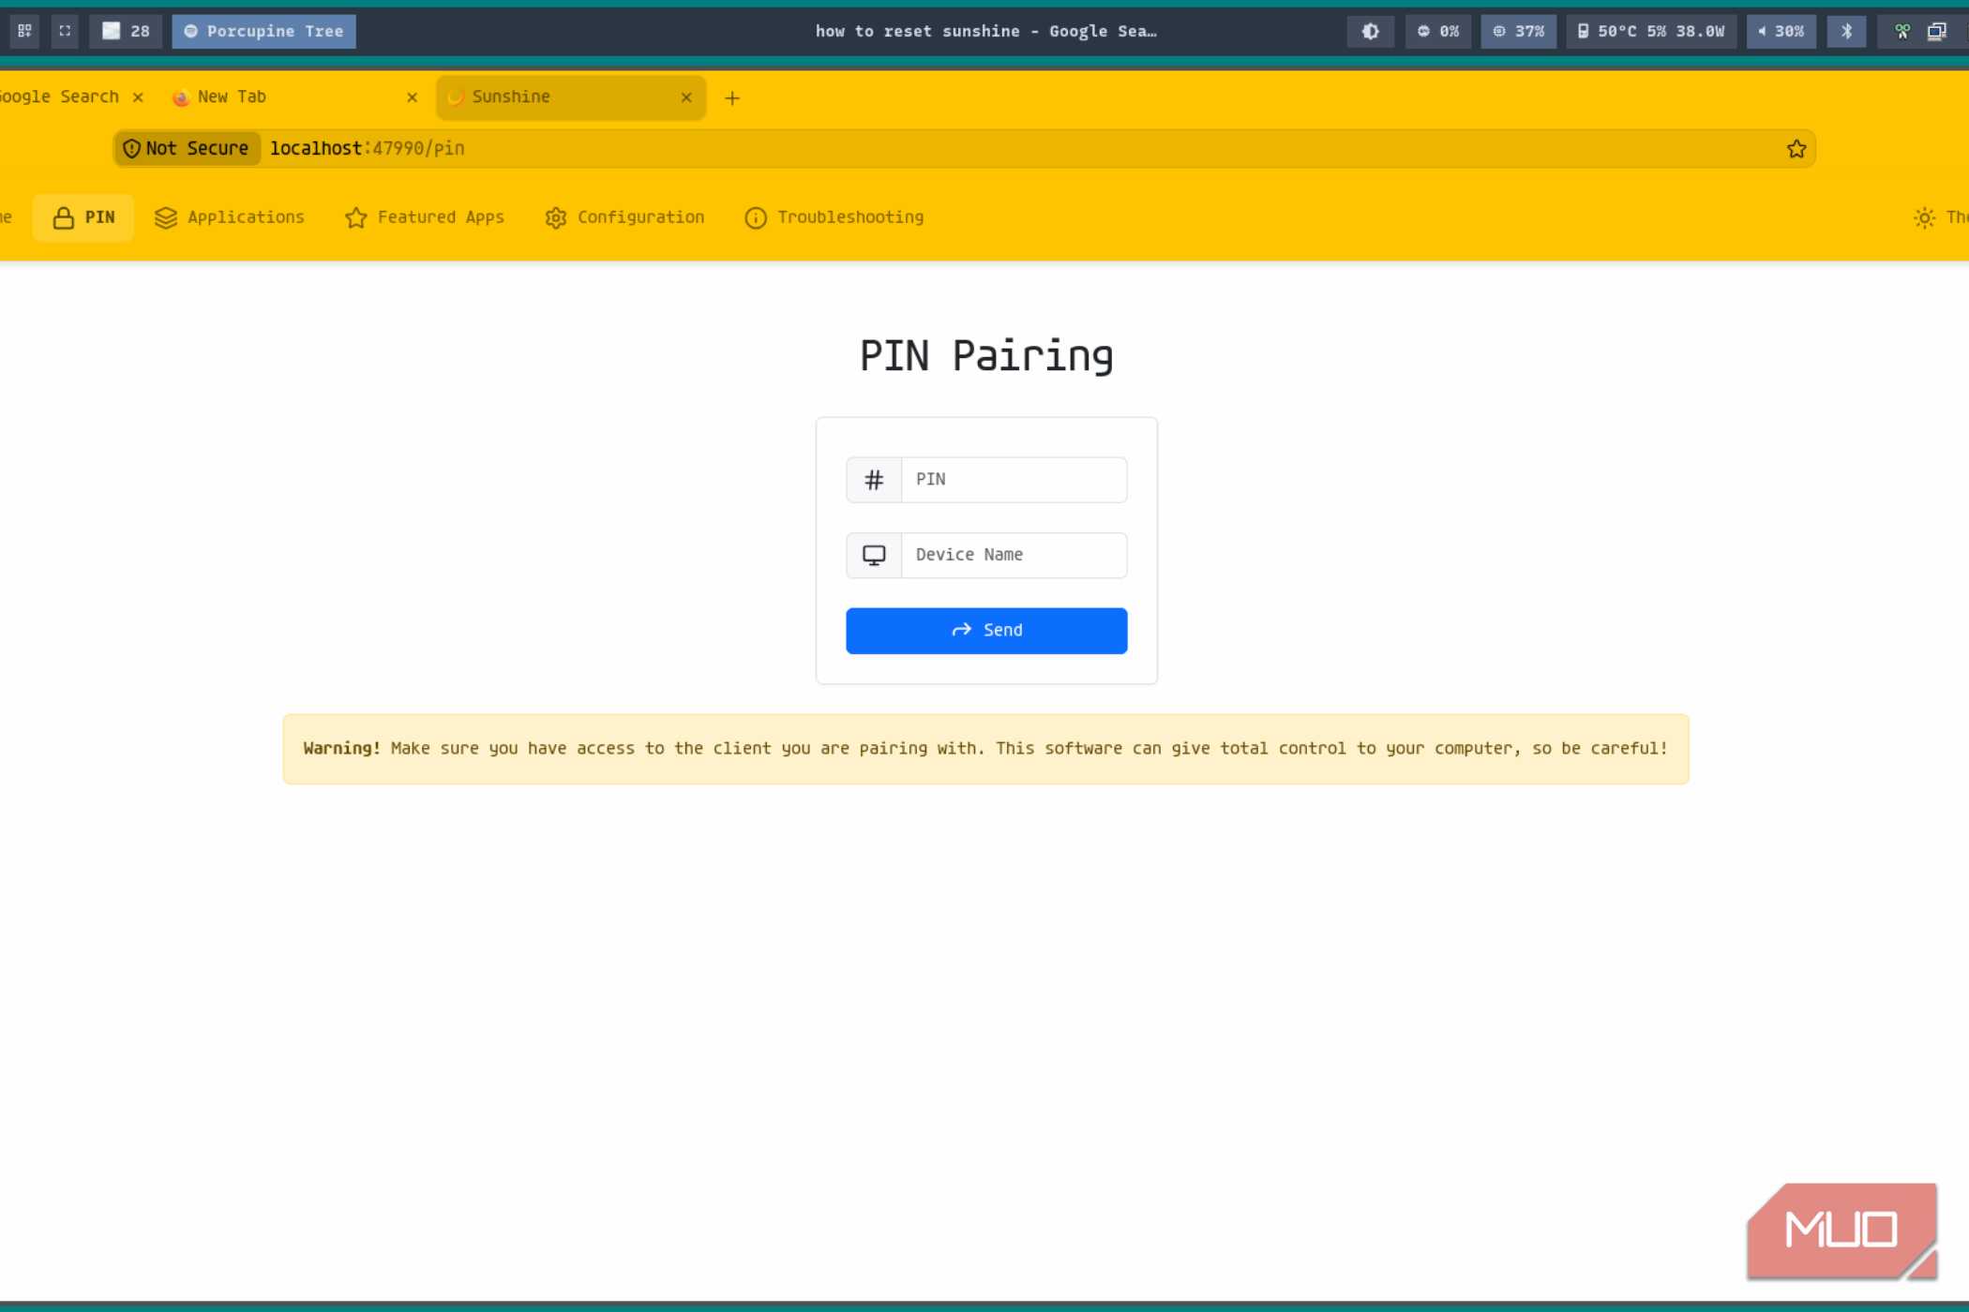The width and height of the screenshot is (1969, 1312).
Task: Focus the Device Name input field
Action: click(x=1014, y=555)
